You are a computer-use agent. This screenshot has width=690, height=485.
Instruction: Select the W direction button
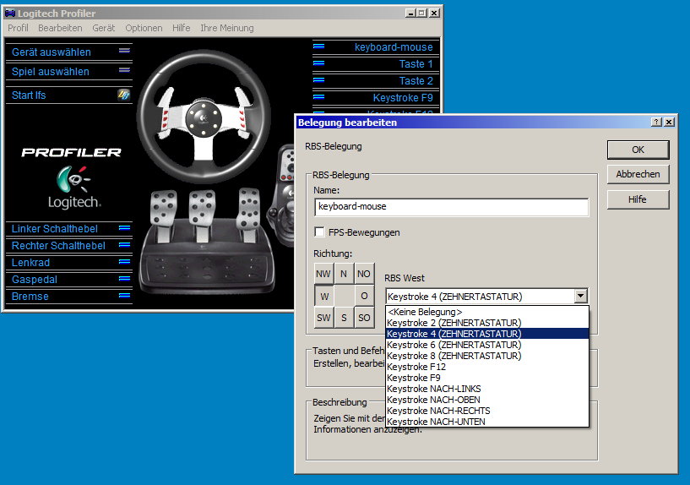(x=323, y=296)
